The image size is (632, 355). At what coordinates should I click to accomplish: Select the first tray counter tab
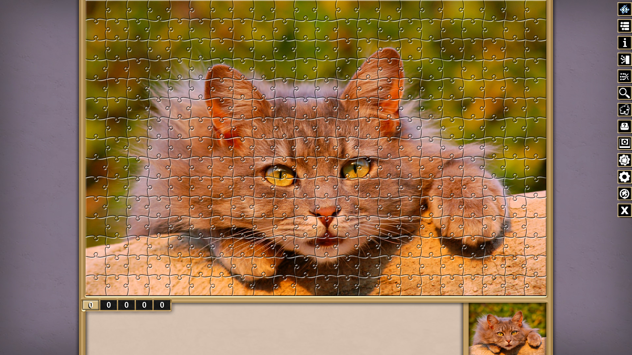91,305
